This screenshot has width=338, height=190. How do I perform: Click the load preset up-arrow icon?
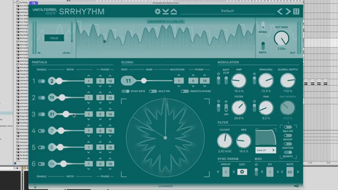tap(174, 12)
